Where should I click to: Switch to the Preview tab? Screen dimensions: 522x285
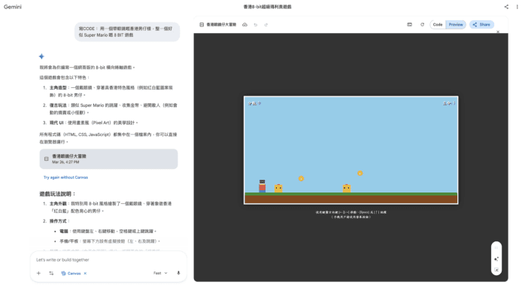point(456,25)
